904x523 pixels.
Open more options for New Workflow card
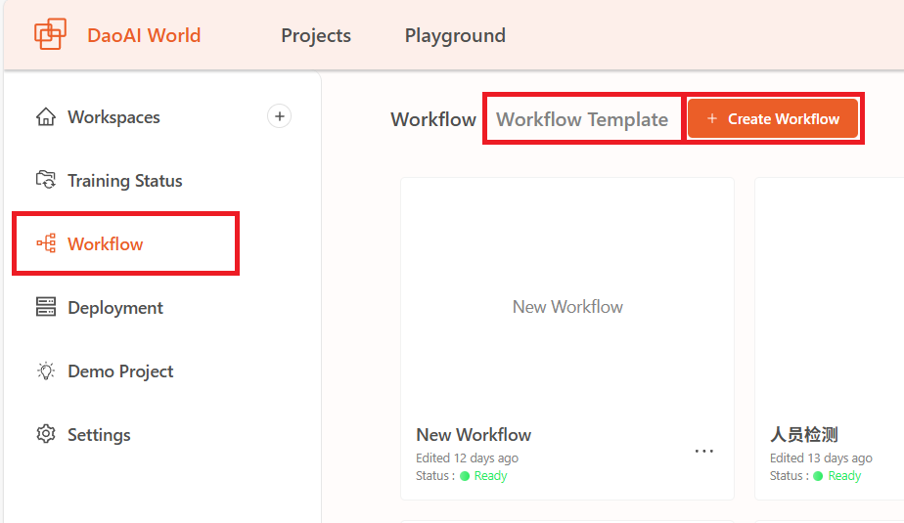coord(704,451)
